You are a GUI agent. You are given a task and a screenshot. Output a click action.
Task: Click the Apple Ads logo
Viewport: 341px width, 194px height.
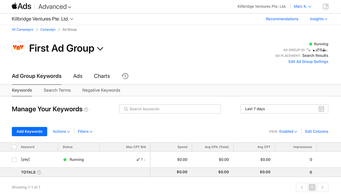click(x=21, y=6)
